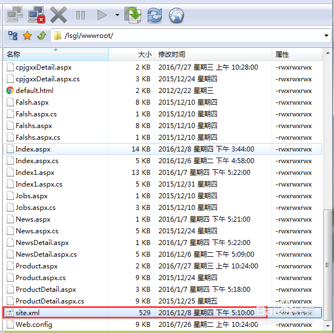
Task: Click the timestamp 下午 3:44:00 for Index.aspx
Action: point(235,149)
